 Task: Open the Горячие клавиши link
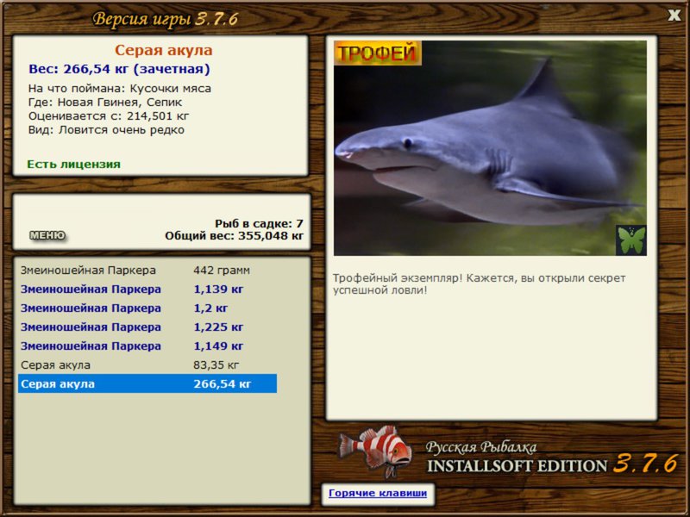pyautogui.click(x=378, y=493)
